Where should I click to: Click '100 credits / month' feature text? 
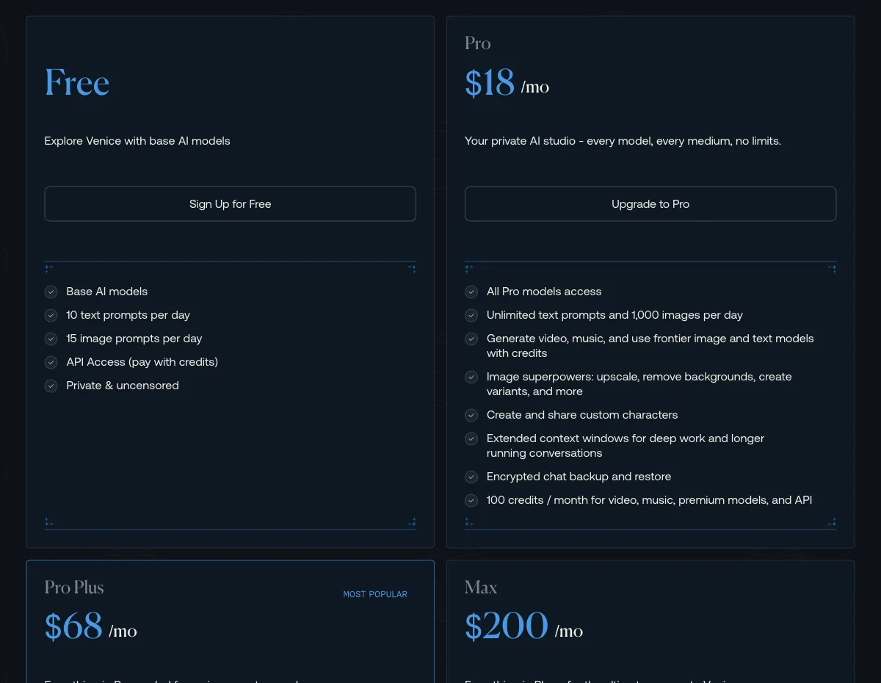(x=650, y=500)
